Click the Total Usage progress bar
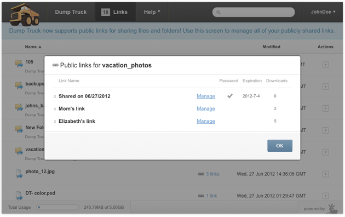 pyautogui.click(x=58, y=207)
